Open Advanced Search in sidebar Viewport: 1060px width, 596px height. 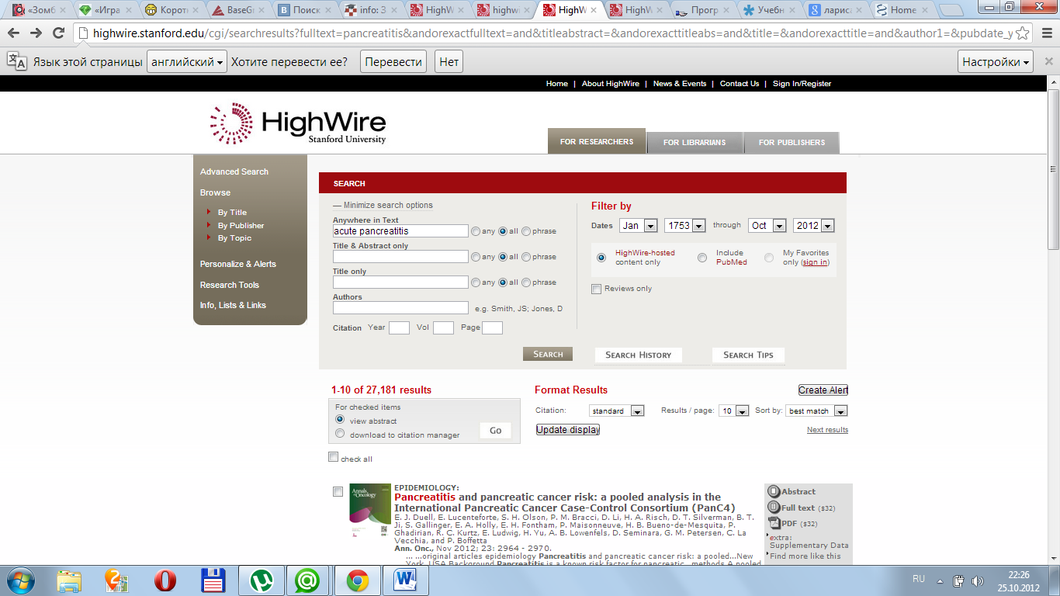click(234, 172)
